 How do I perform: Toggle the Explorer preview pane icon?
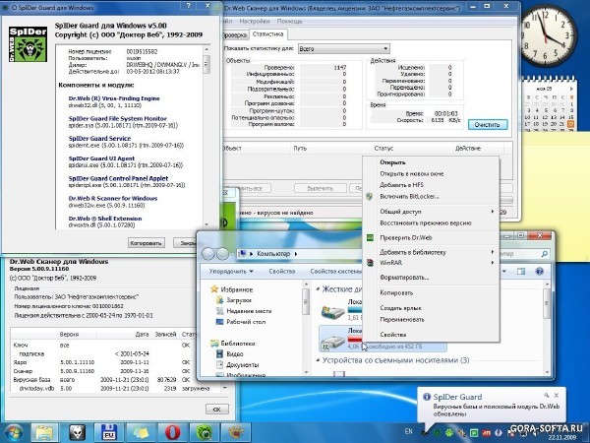click(x=521, y=272)
